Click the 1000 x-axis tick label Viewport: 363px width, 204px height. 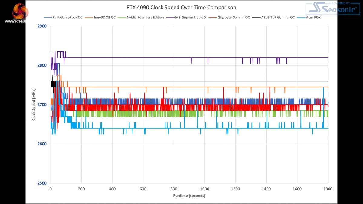coord(205,189)
